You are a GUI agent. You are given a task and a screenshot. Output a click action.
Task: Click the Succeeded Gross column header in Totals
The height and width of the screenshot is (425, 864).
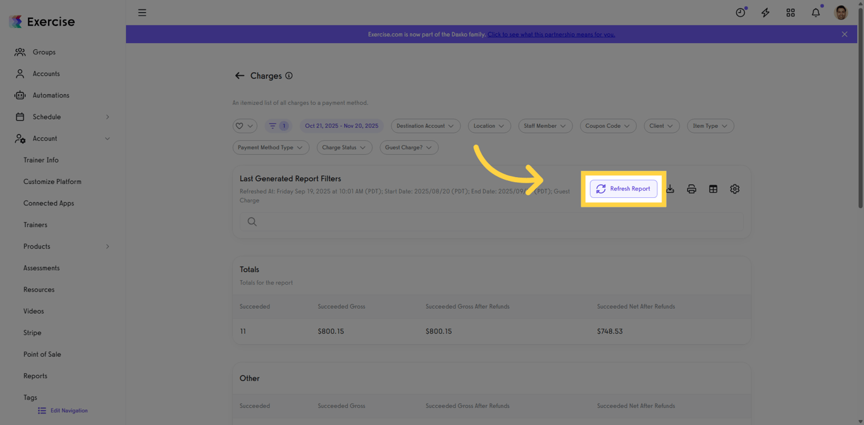[342, 307]
